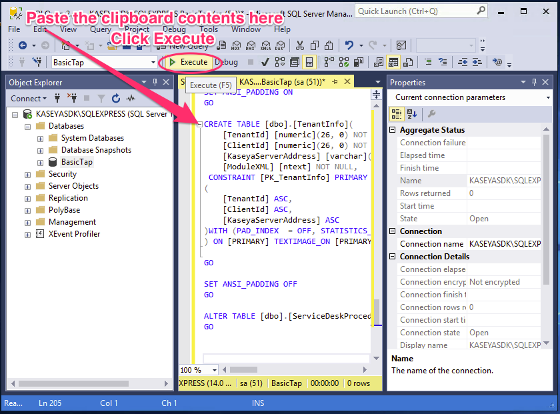Click the Refresh icon in Object Explorer

(116, 98)
